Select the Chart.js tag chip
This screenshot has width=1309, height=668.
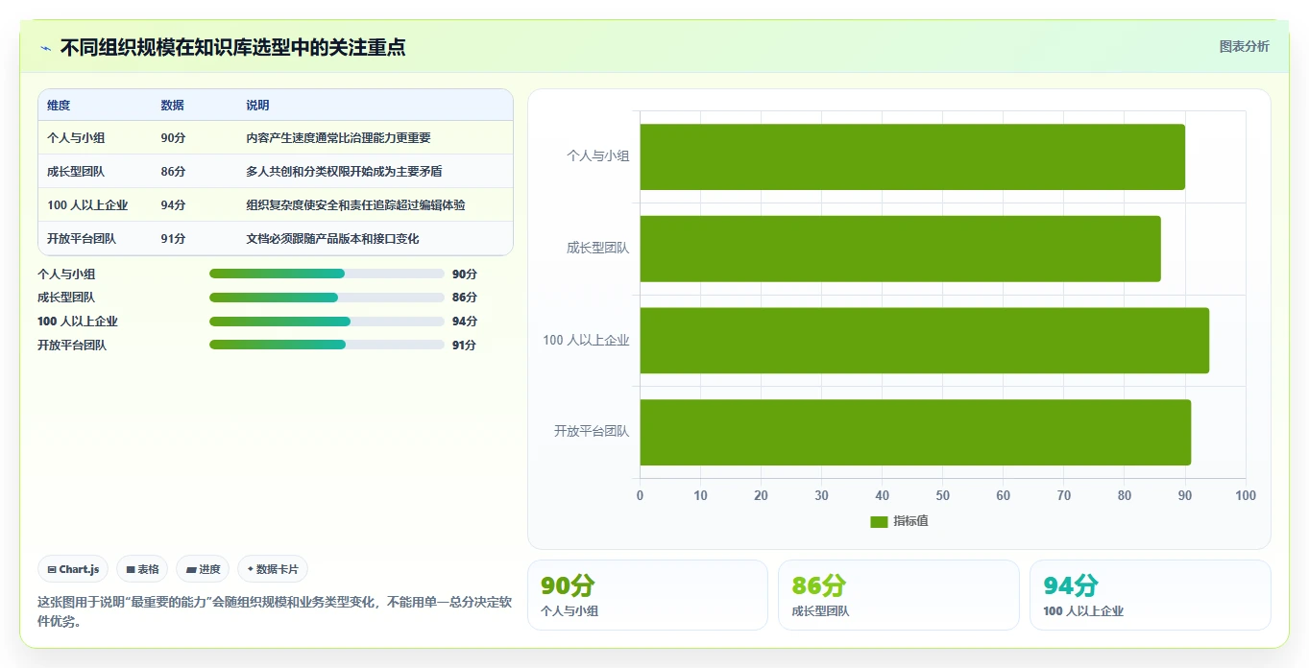click(74, 569)
